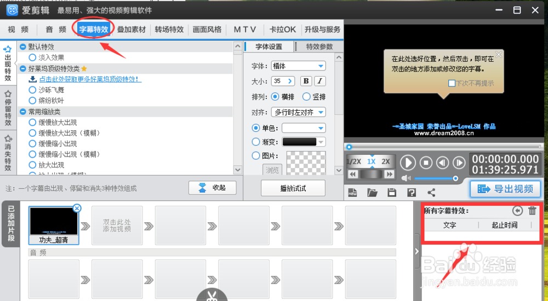Screen dimensions: 548x301
Task: Open the 转场特效 transitions tab
Action: pyautogui.click(x=169, y=30)
